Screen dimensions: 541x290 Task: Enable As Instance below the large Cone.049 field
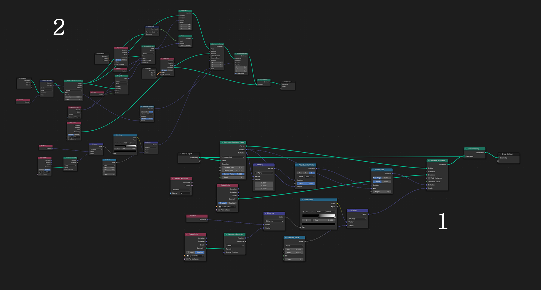click(x=219, y=210)
